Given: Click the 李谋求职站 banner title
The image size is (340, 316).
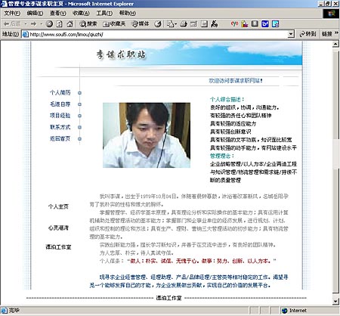Looking at the screenshot, I should click(121, 54).
